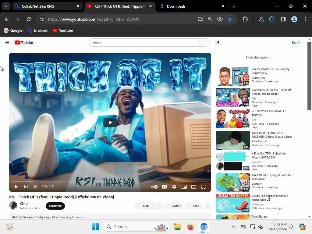
Task: Save the video to a playlist
Action: point(193,206)
